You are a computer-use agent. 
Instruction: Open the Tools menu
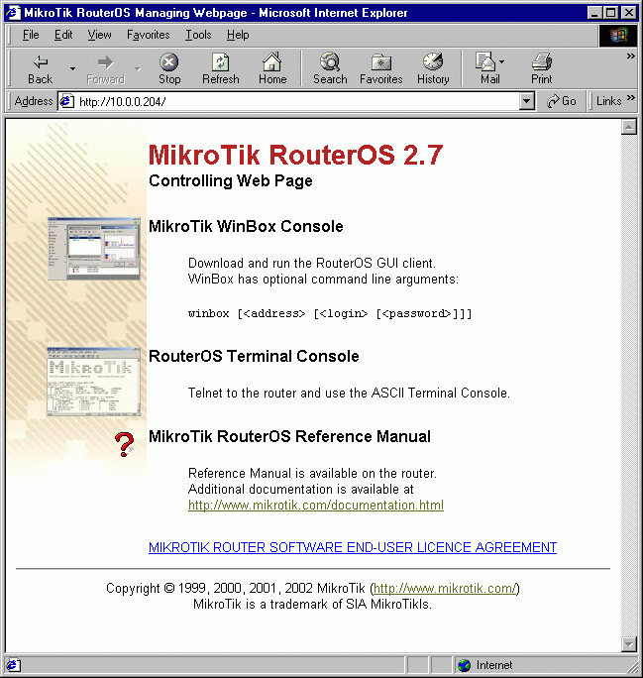click(198, 35)
